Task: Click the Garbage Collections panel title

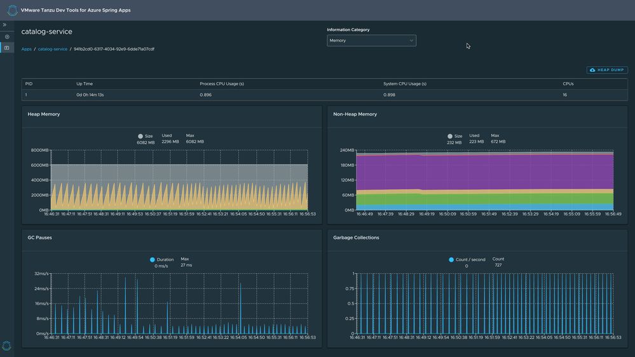Action: tap(356, 238)
